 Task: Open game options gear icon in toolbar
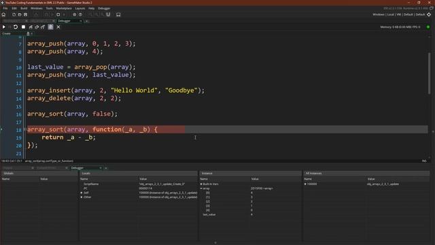tap(74, 14)
